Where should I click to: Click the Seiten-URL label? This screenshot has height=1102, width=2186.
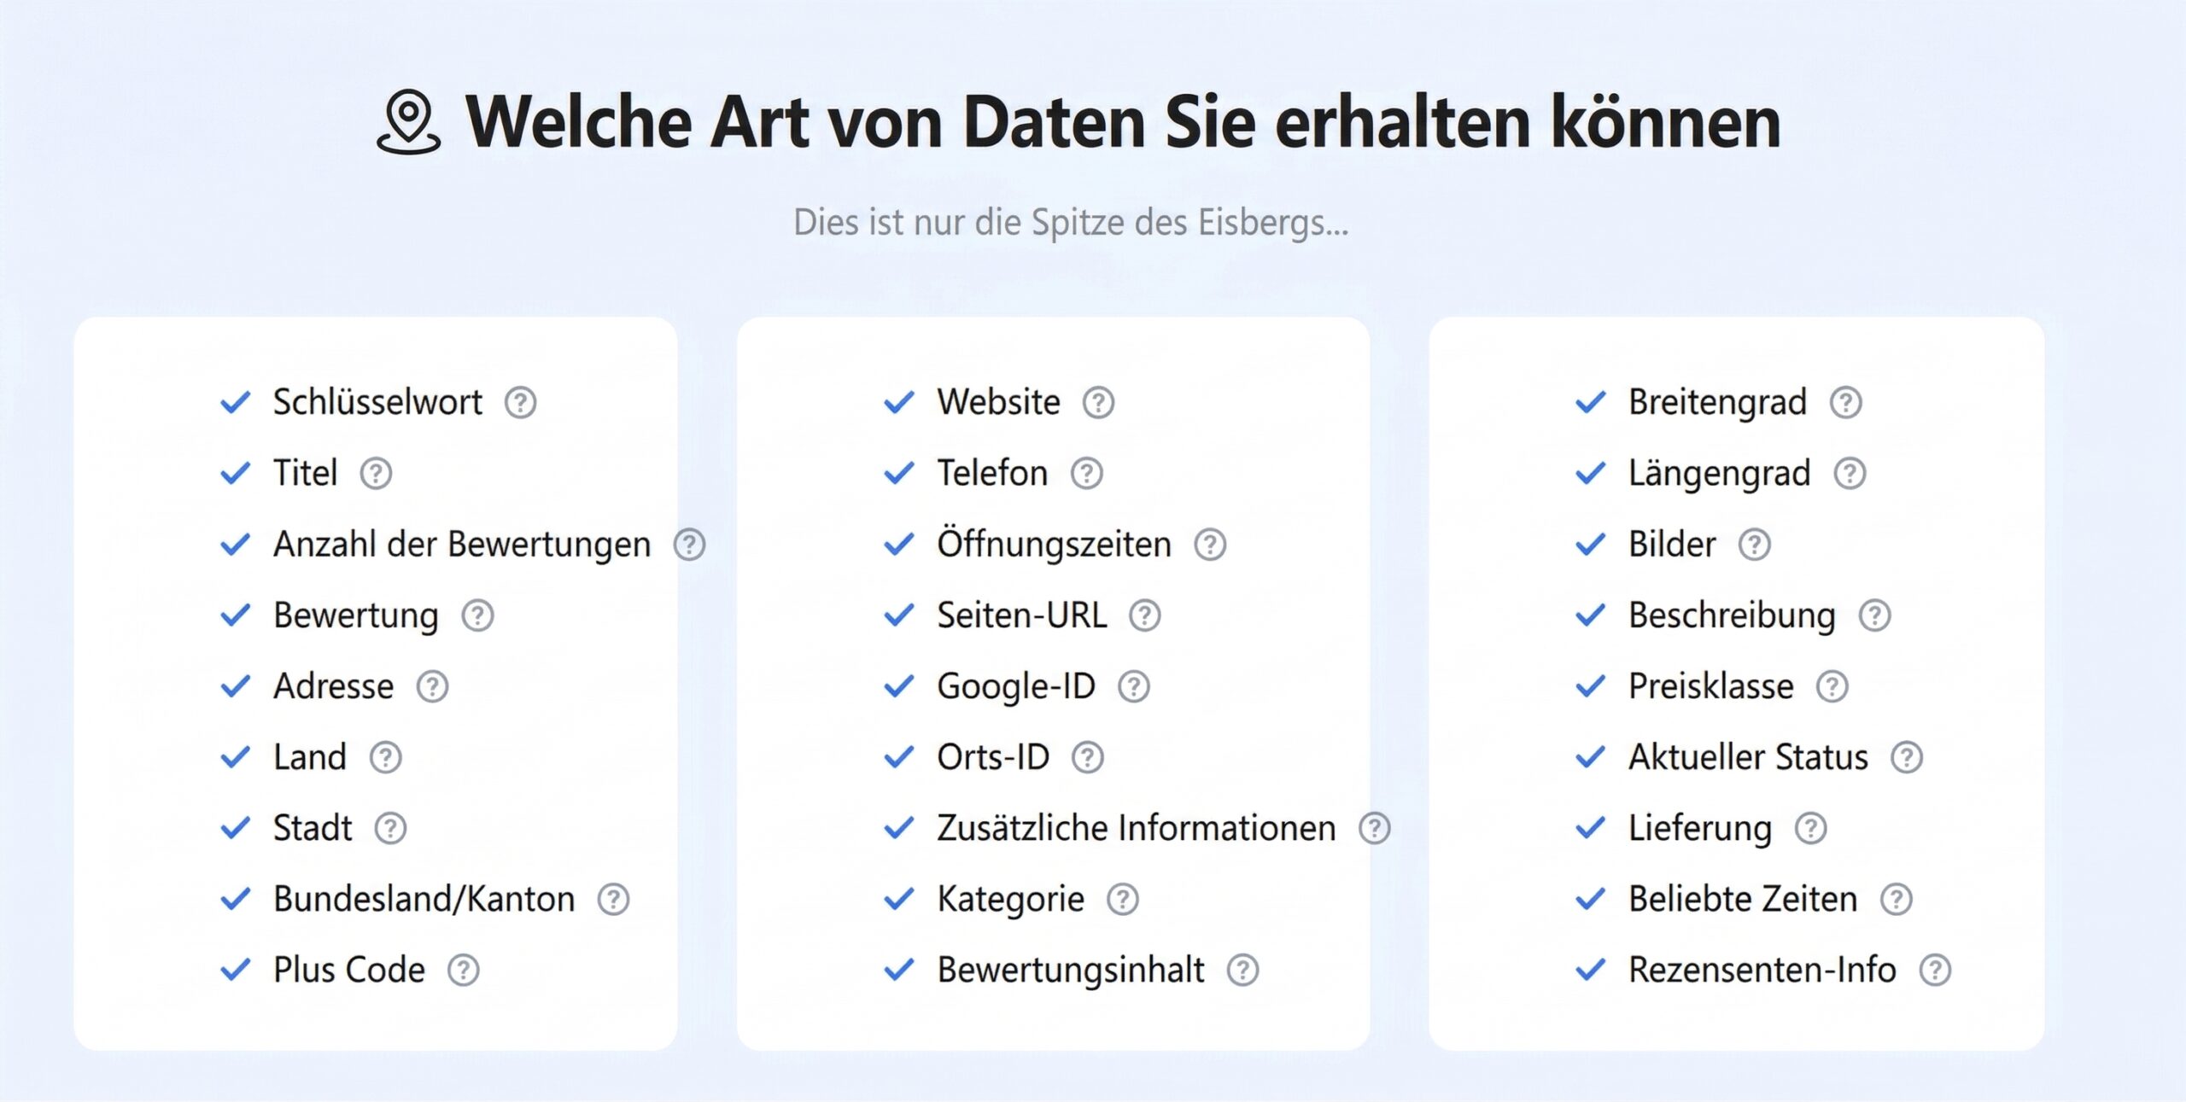pyautogui.click(x=1021, y=615)
